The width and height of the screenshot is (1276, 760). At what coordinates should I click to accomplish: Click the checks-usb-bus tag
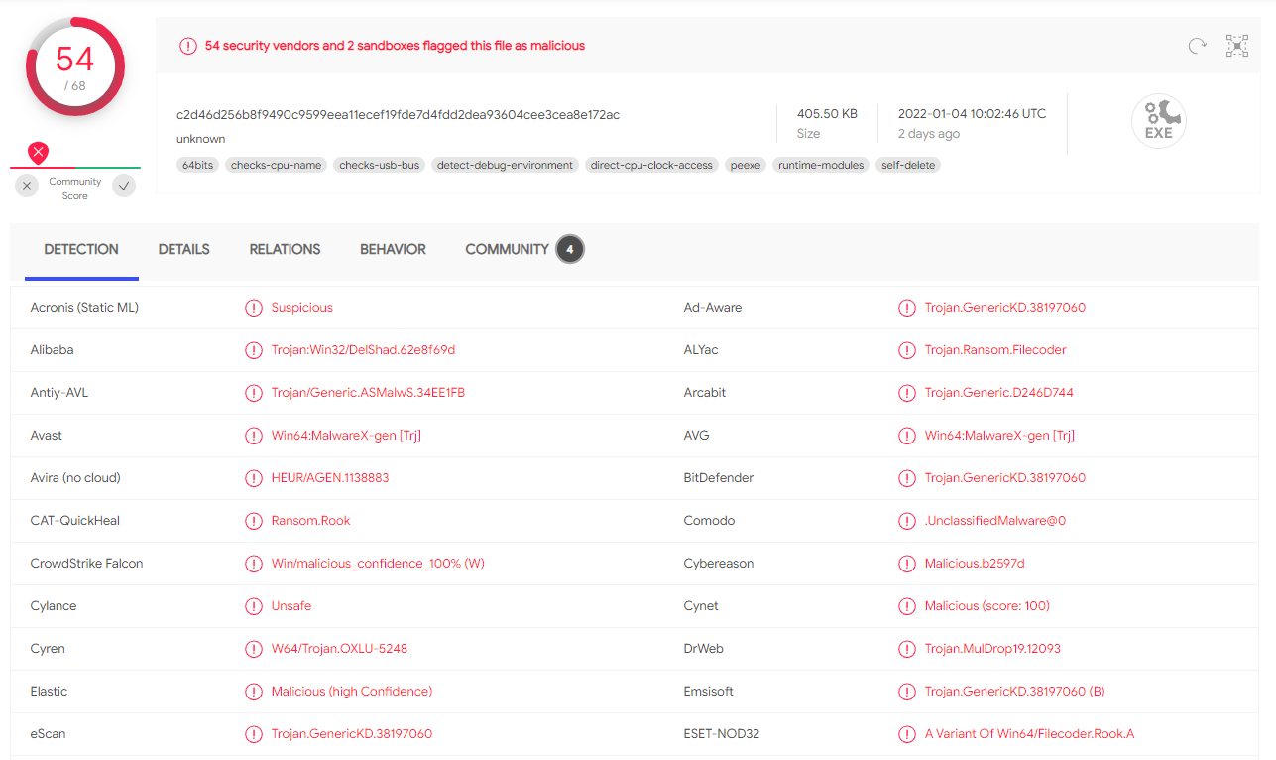379,165
